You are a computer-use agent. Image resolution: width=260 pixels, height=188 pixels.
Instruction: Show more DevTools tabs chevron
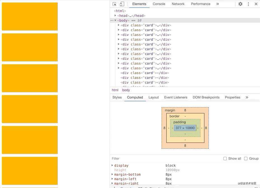(x=218, y=4)
